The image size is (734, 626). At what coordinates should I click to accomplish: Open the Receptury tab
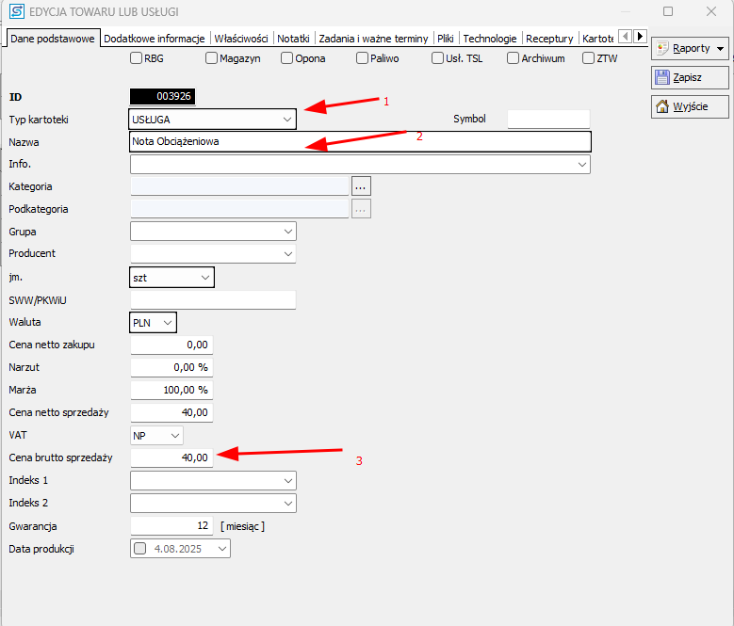pos(549,39)
